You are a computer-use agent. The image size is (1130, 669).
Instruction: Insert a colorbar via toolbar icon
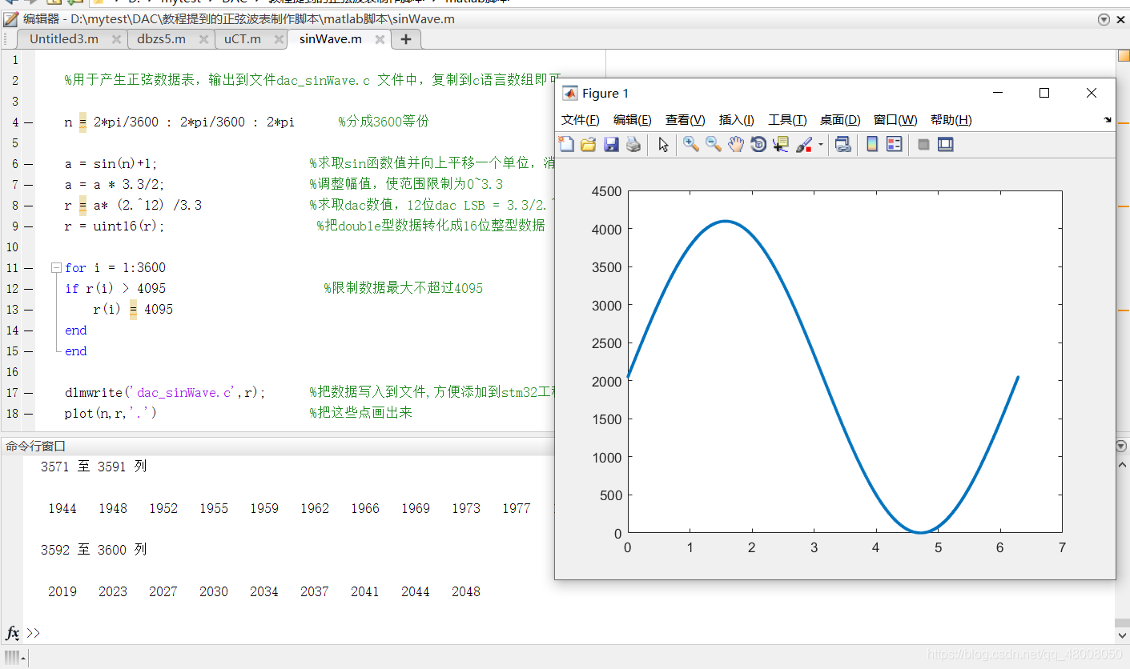pyautogui.click(x=872, y=144)
